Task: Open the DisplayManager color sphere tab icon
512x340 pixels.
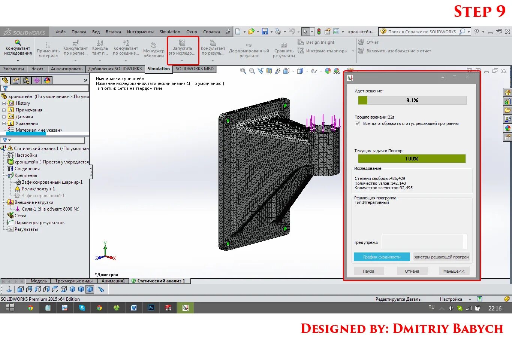Action: [47, 80]
